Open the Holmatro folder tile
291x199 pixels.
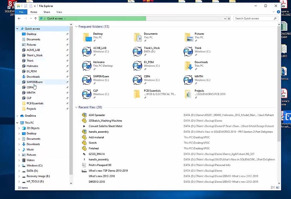point(97,66)
